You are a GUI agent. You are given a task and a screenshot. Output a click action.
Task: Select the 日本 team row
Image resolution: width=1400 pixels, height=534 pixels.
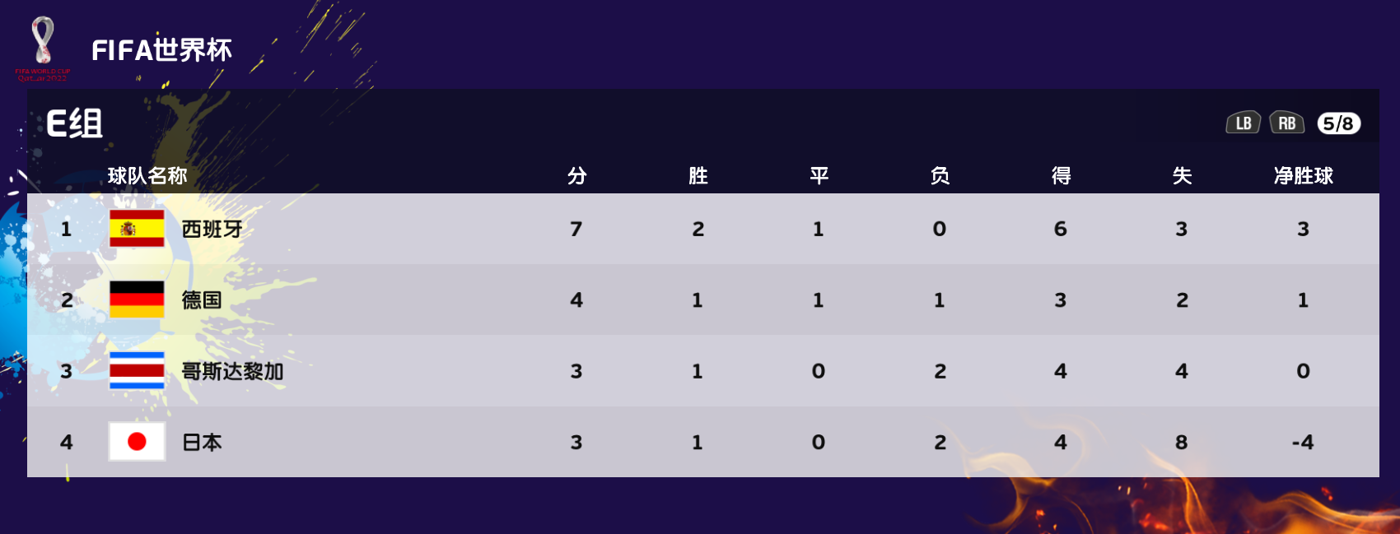(x=703, y=442)
